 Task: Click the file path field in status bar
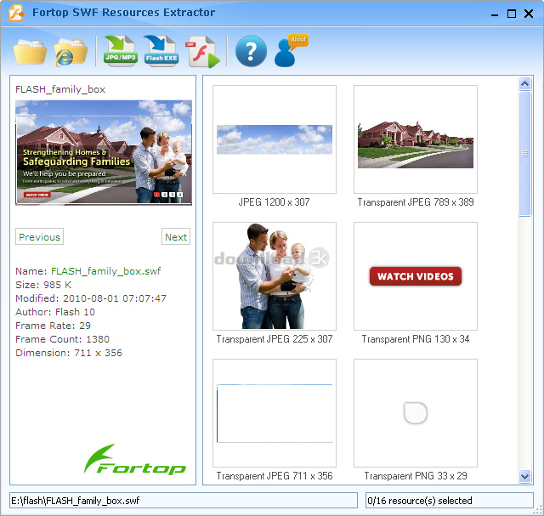(183, 501)
